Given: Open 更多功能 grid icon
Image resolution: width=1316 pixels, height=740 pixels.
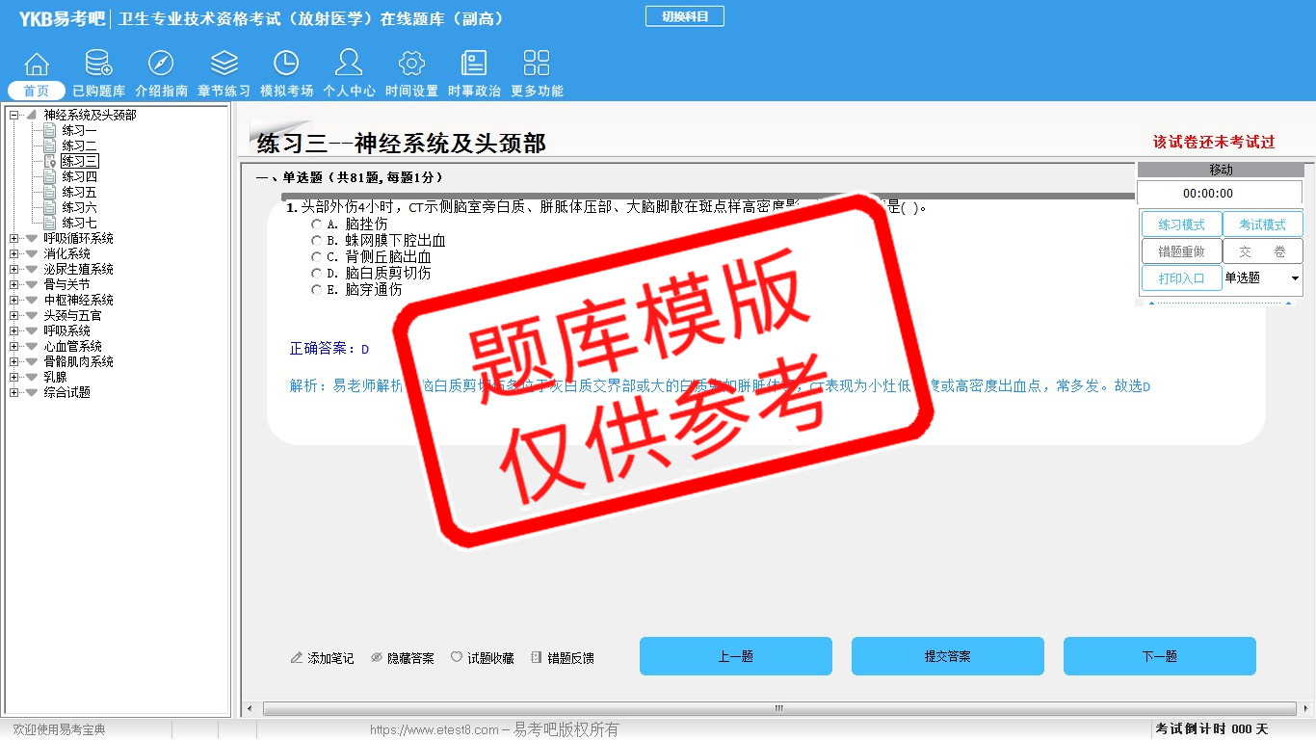Looking at the screenshot, I should (x=537, y=65).
